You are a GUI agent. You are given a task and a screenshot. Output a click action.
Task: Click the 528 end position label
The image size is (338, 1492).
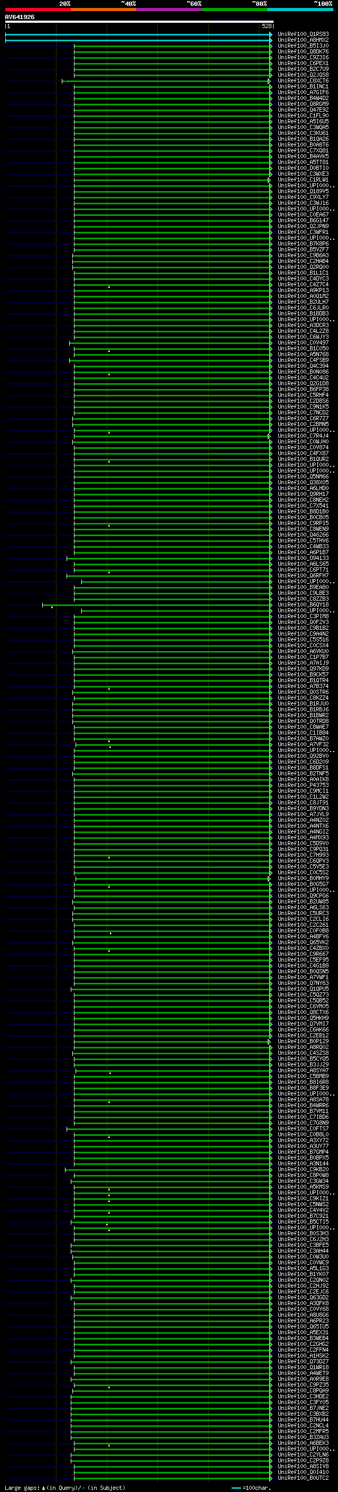[x=266, y=26]
